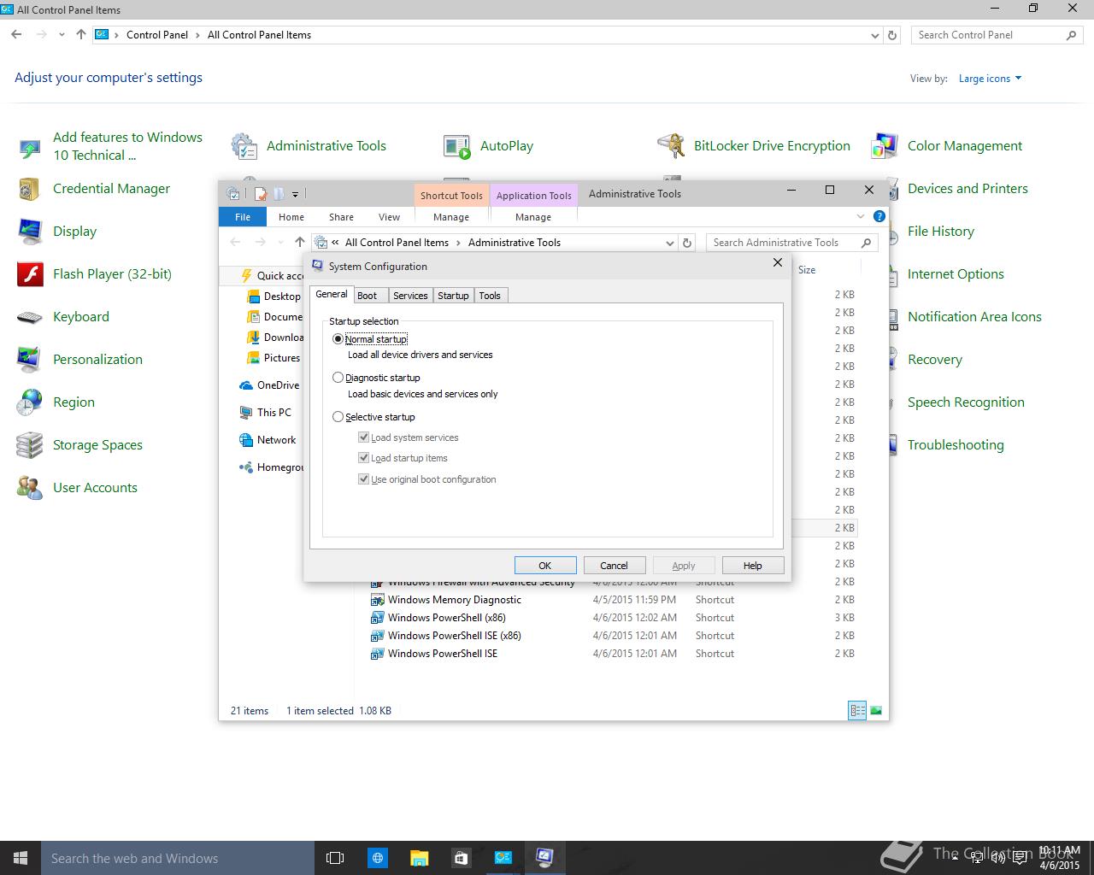Image resolution: width=1094 pixels, height=875 pixels.
Task: Open File Explorer from the taskbar
Action: tap(419, 858)
